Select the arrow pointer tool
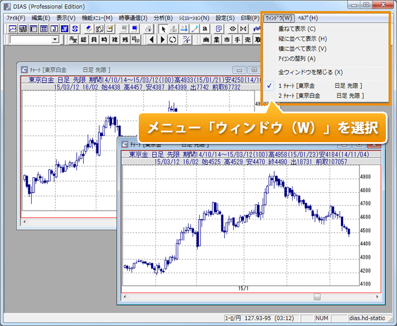This screenshot has height=326, width=397. click(163, 28)
